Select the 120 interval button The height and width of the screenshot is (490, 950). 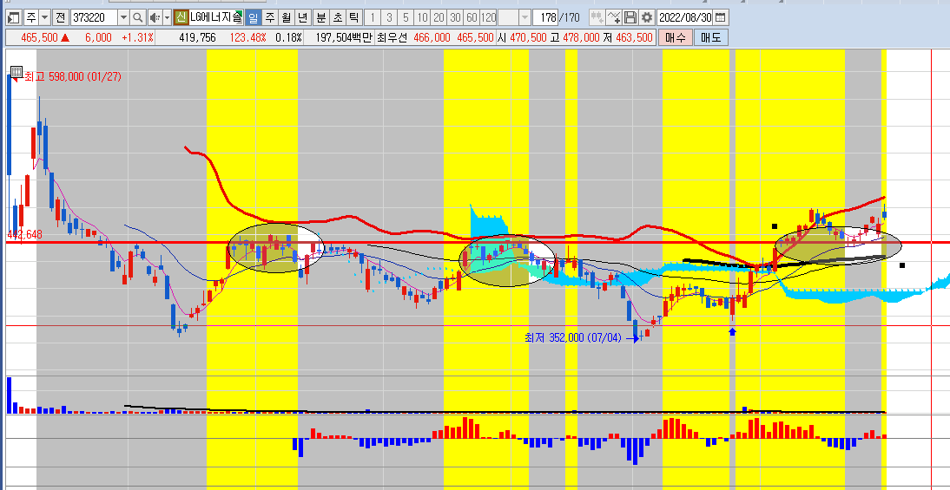(x=488, y=17)
